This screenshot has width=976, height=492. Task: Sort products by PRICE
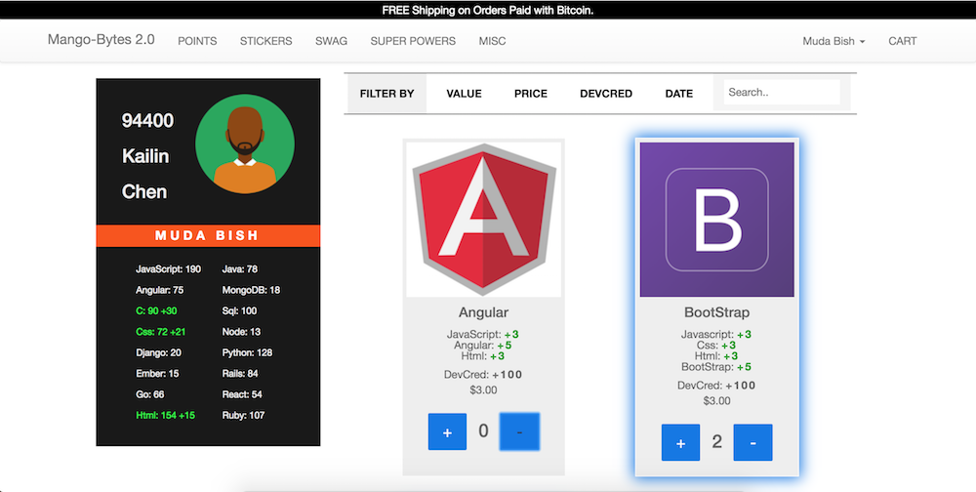click(x=531, y=94)
